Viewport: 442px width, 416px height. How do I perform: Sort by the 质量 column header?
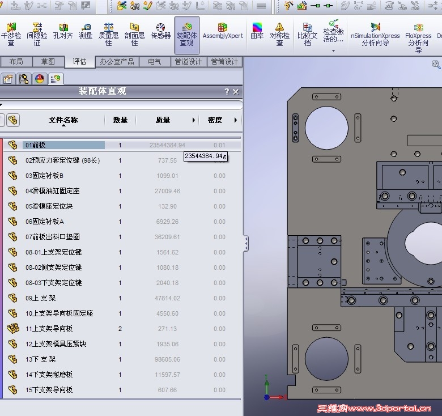click(x=163, y=120)
